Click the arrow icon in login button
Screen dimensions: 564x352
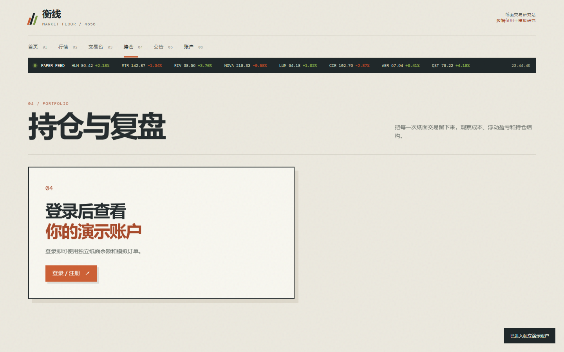click(x=88, y=273)
